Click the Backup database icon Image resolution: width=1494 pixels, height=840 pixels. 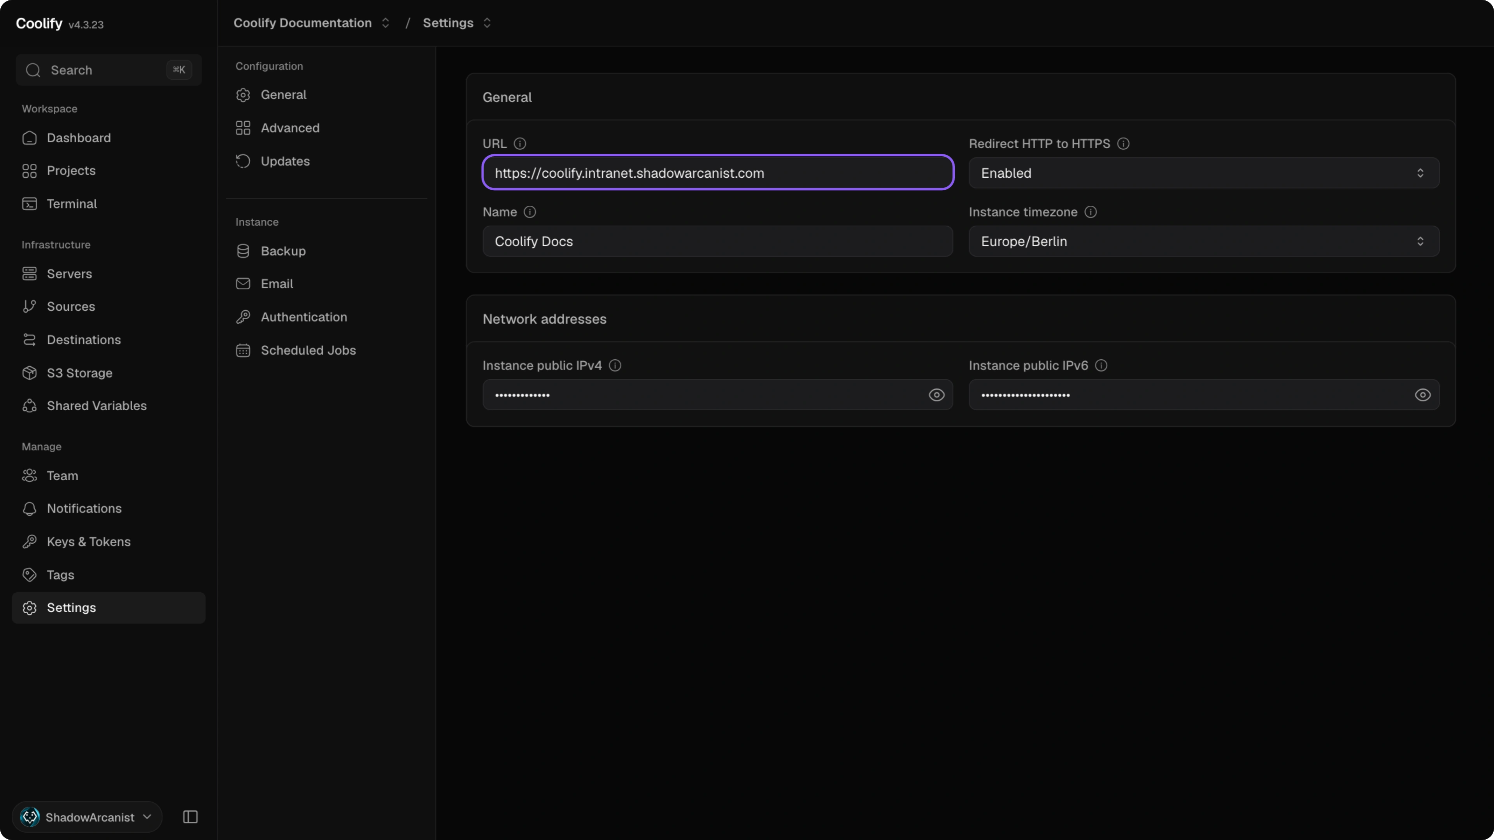pos(243,251)
